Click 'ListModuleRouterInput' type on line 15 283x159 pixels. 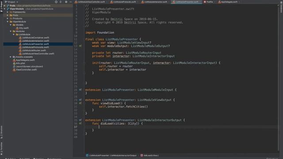pyautogui.click(x=143, y=53)
